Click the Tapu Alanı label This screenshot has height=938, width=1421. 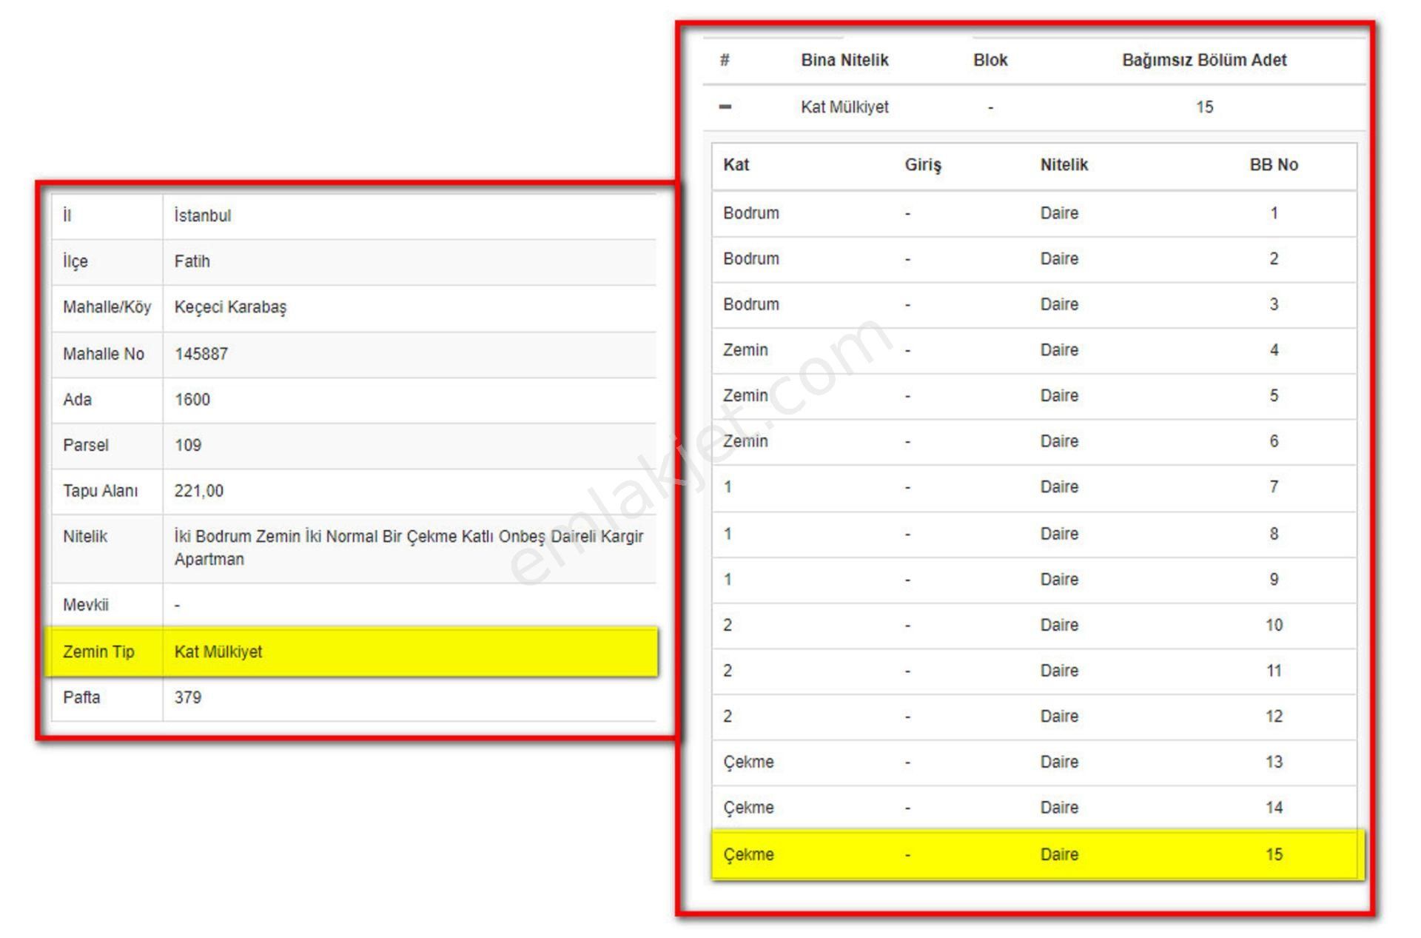click(101, 491)
